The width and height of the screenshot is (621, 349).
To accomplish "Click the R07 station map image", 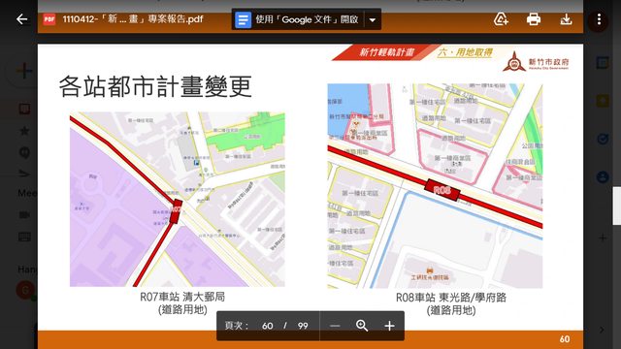I will 177,199.
